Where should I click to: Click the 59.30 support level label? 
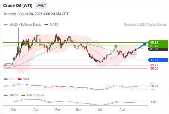[154, 68]
